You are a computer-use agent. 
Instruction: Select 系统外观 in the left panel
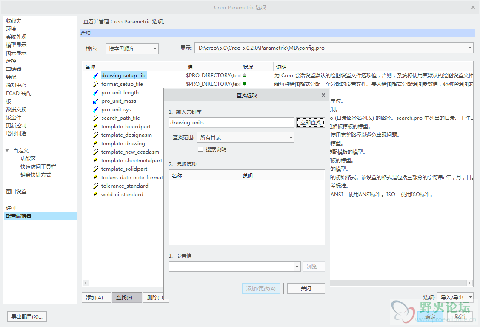(16, 37)
